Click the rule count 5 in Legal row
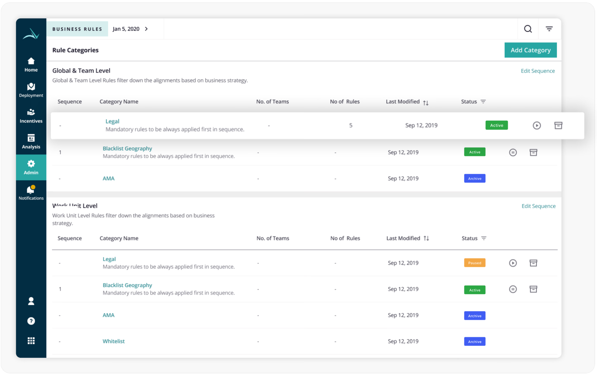Viewport: 597px width, 376px height. pyautogui.click(x=351, y=125)
